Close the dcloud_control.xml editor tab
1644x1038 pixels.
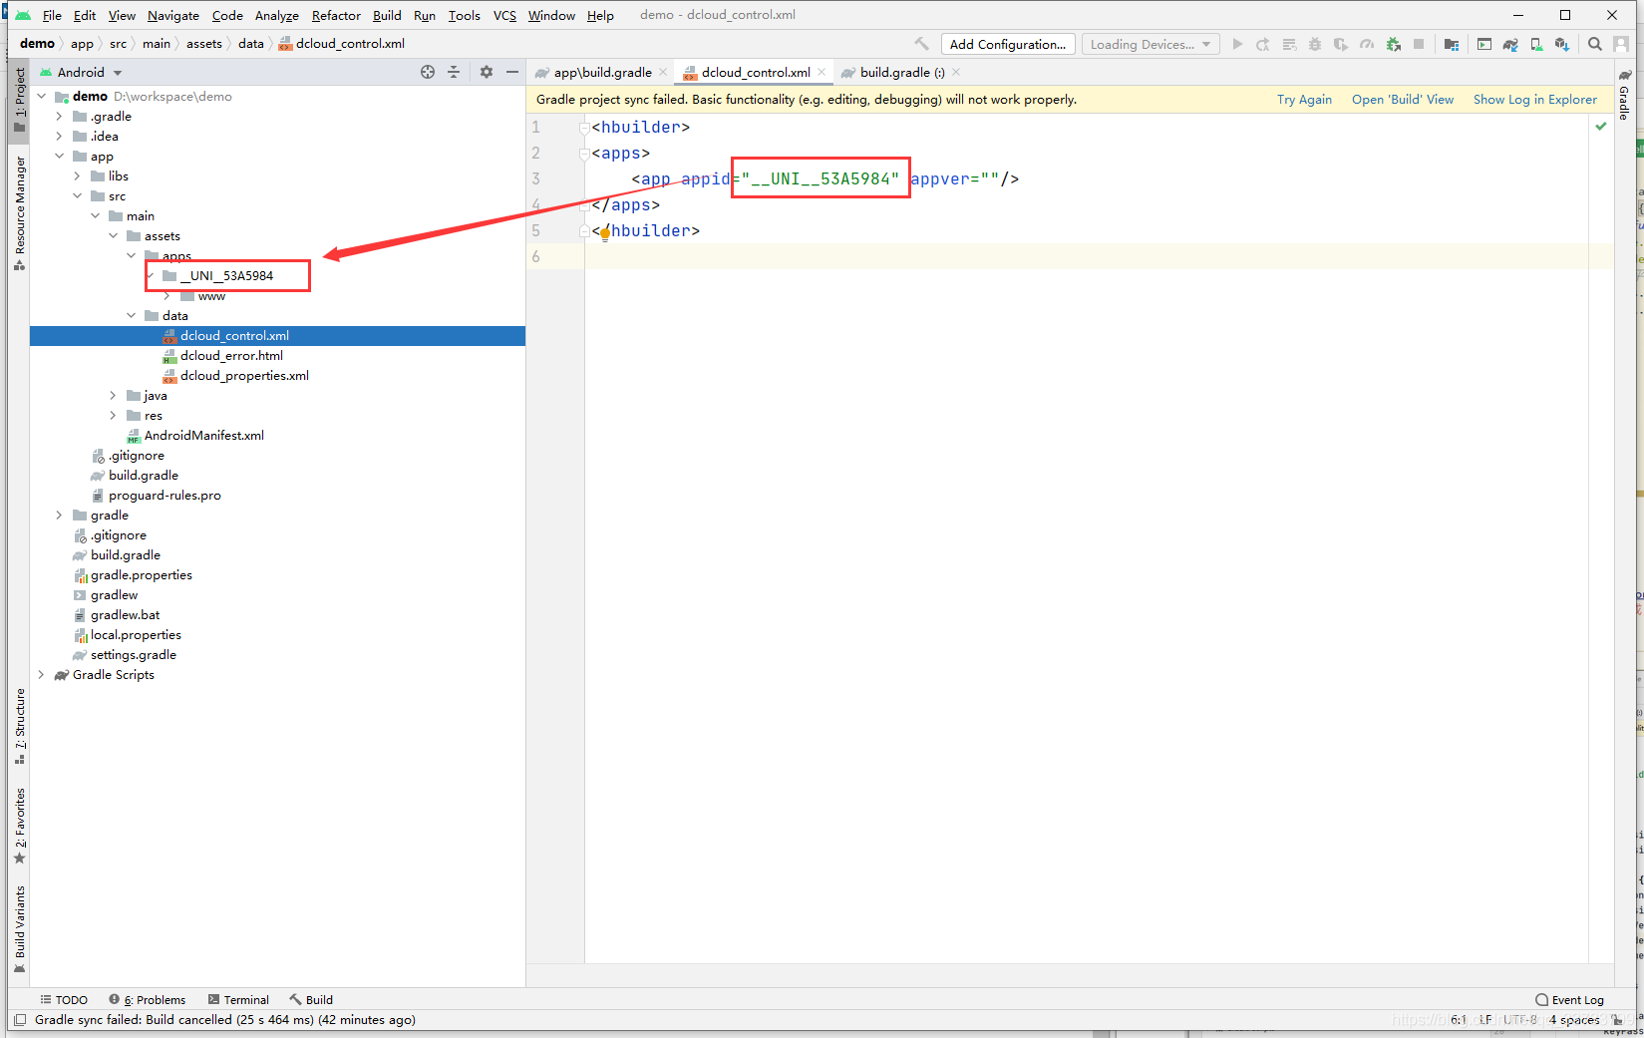[x=822, y=72]
